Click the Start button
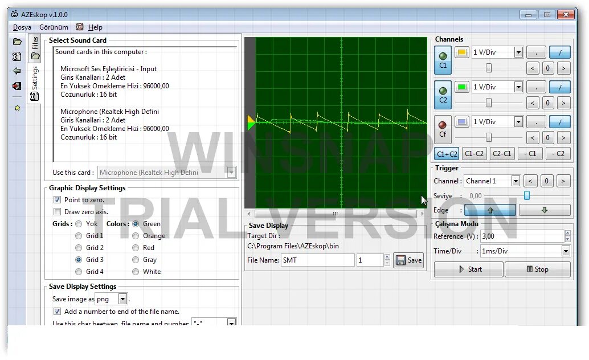This screenshot has width=589, height=360. 468,269
